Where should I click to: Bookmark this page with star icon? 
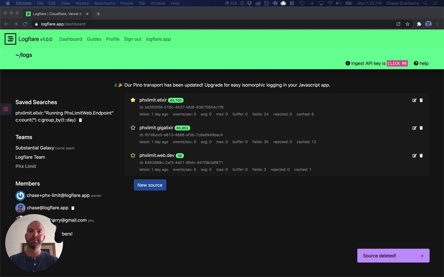408,24
